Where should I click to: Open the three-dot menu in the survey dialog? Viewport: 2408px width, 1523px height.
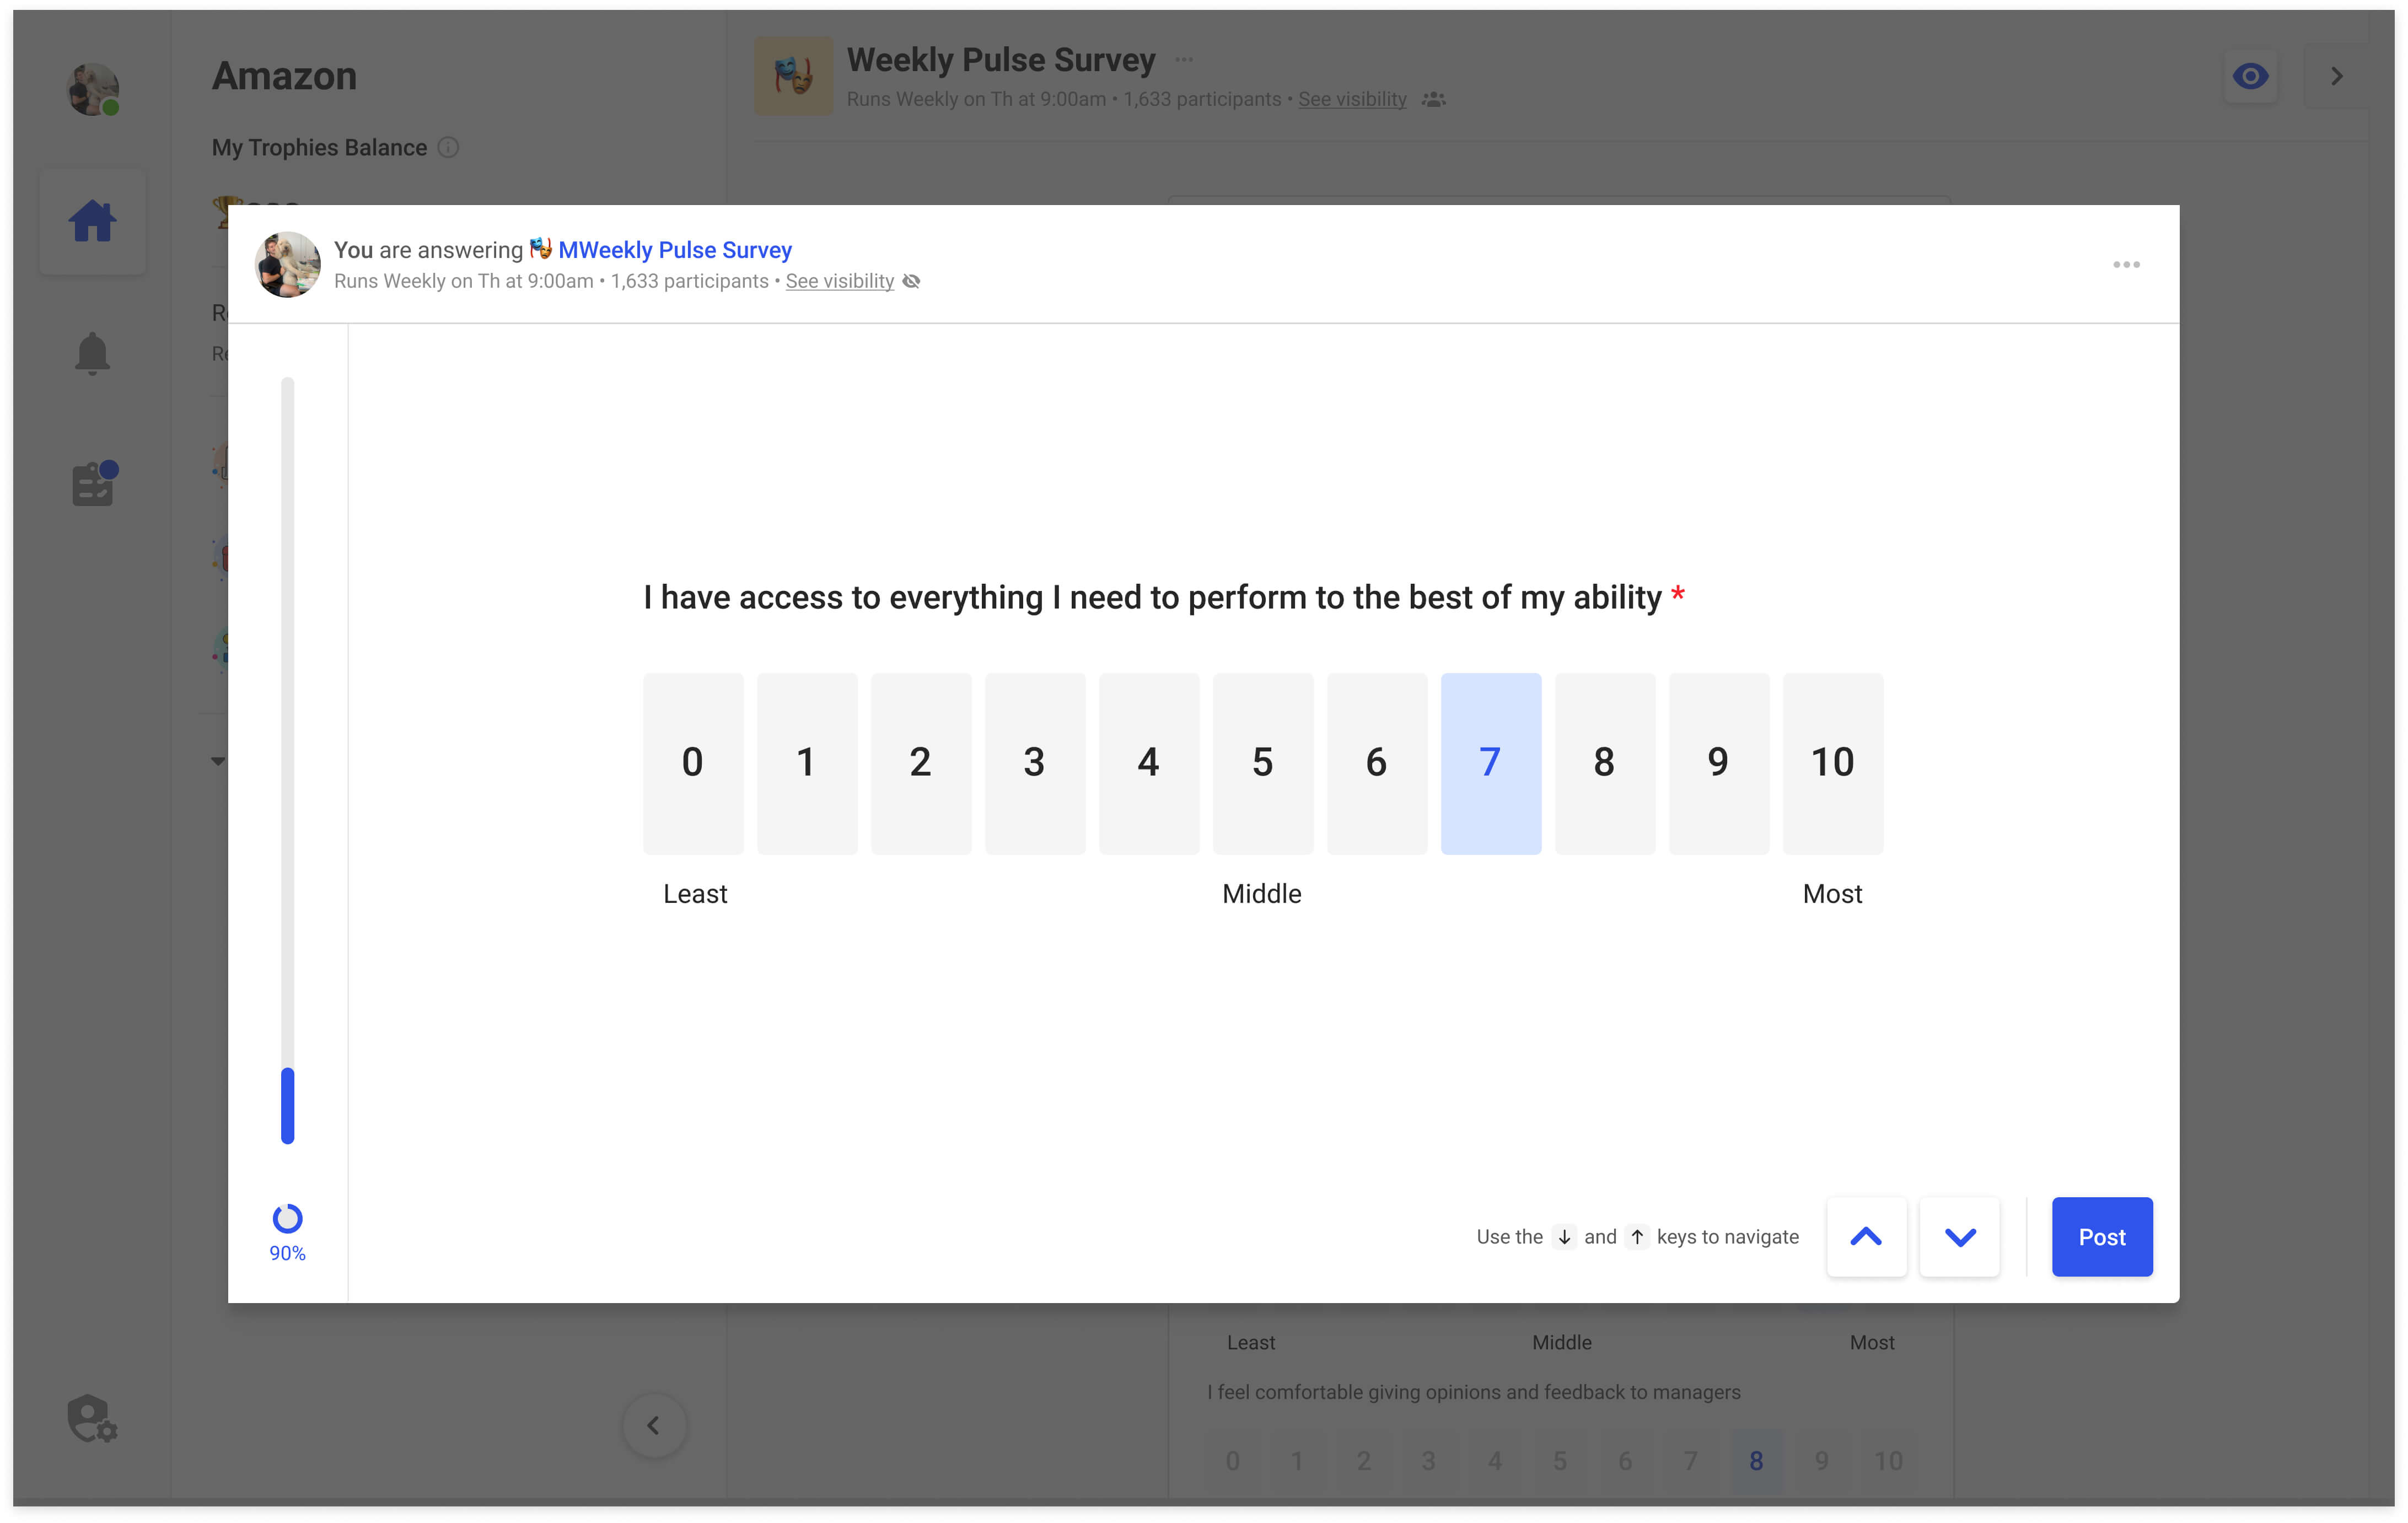[x=2127, y=264]
